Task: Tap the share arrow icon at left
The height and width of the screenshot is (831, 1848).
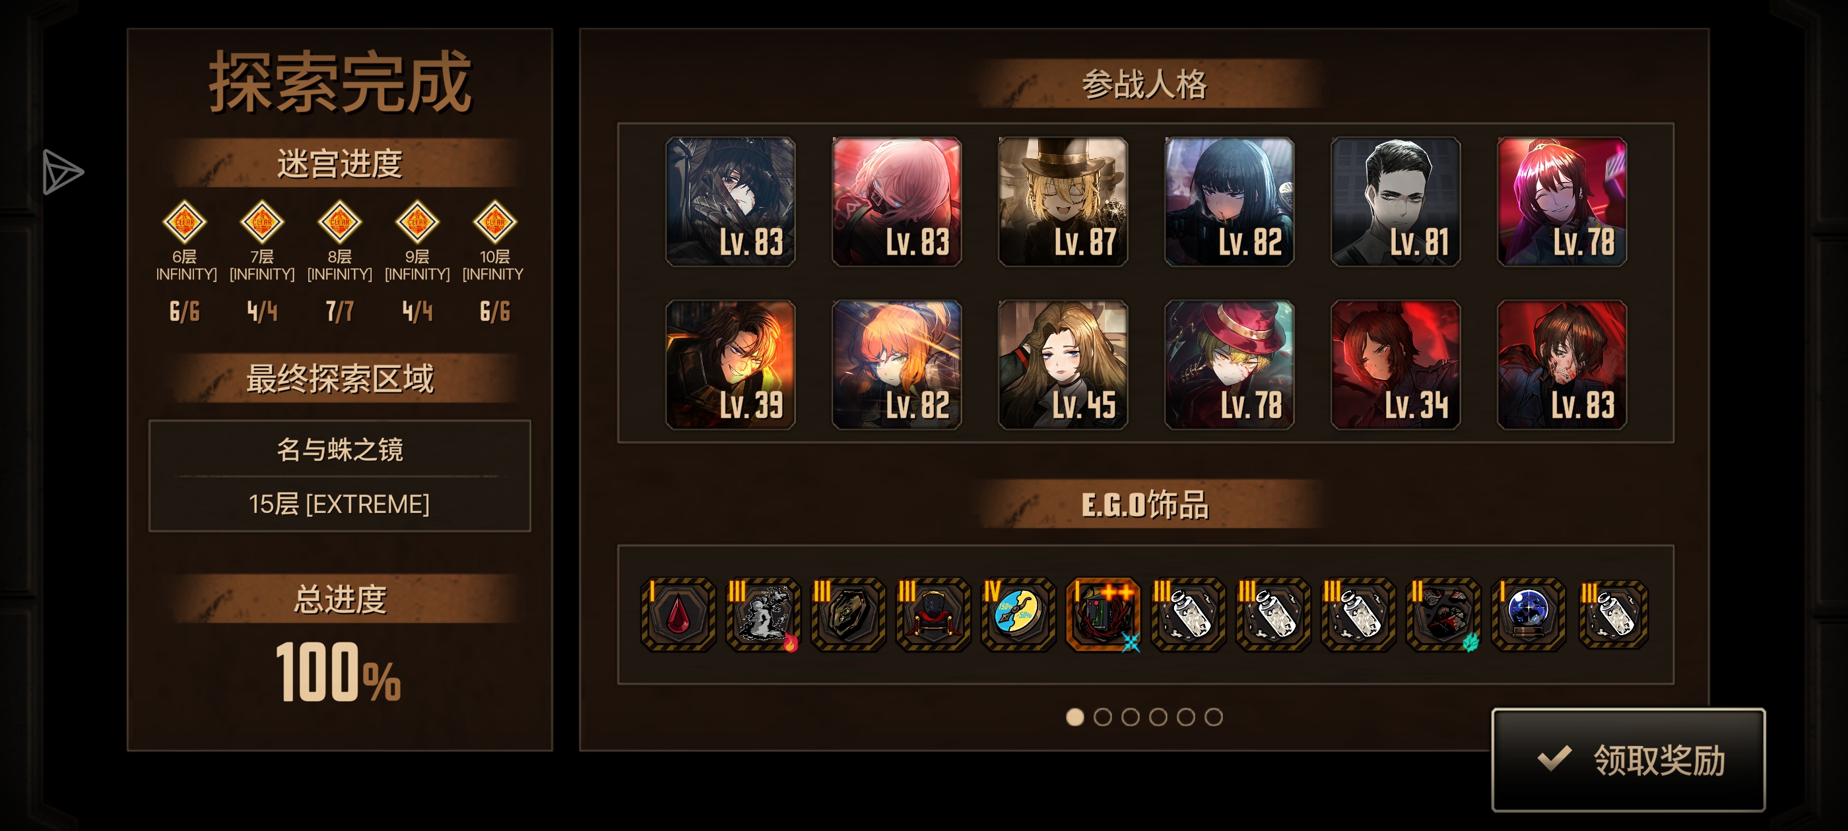Action: 61,172
